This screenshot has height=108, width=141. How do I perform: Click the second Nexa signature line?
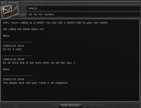(x=6, y=69)
